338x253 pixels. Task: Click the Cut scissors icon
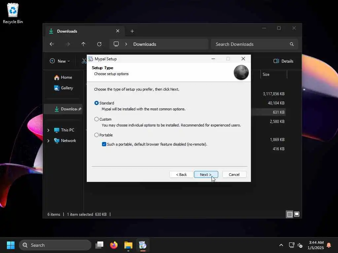coord(84,61)
